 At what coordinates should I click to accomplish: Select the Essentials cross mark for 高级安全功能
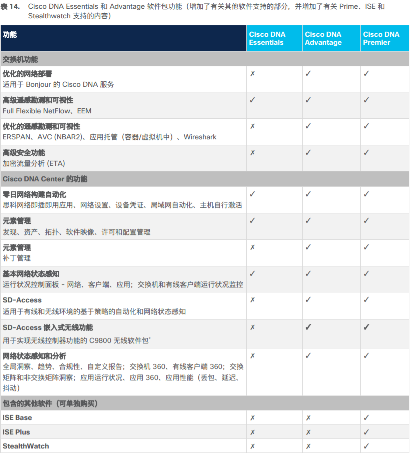click(253, 153)
